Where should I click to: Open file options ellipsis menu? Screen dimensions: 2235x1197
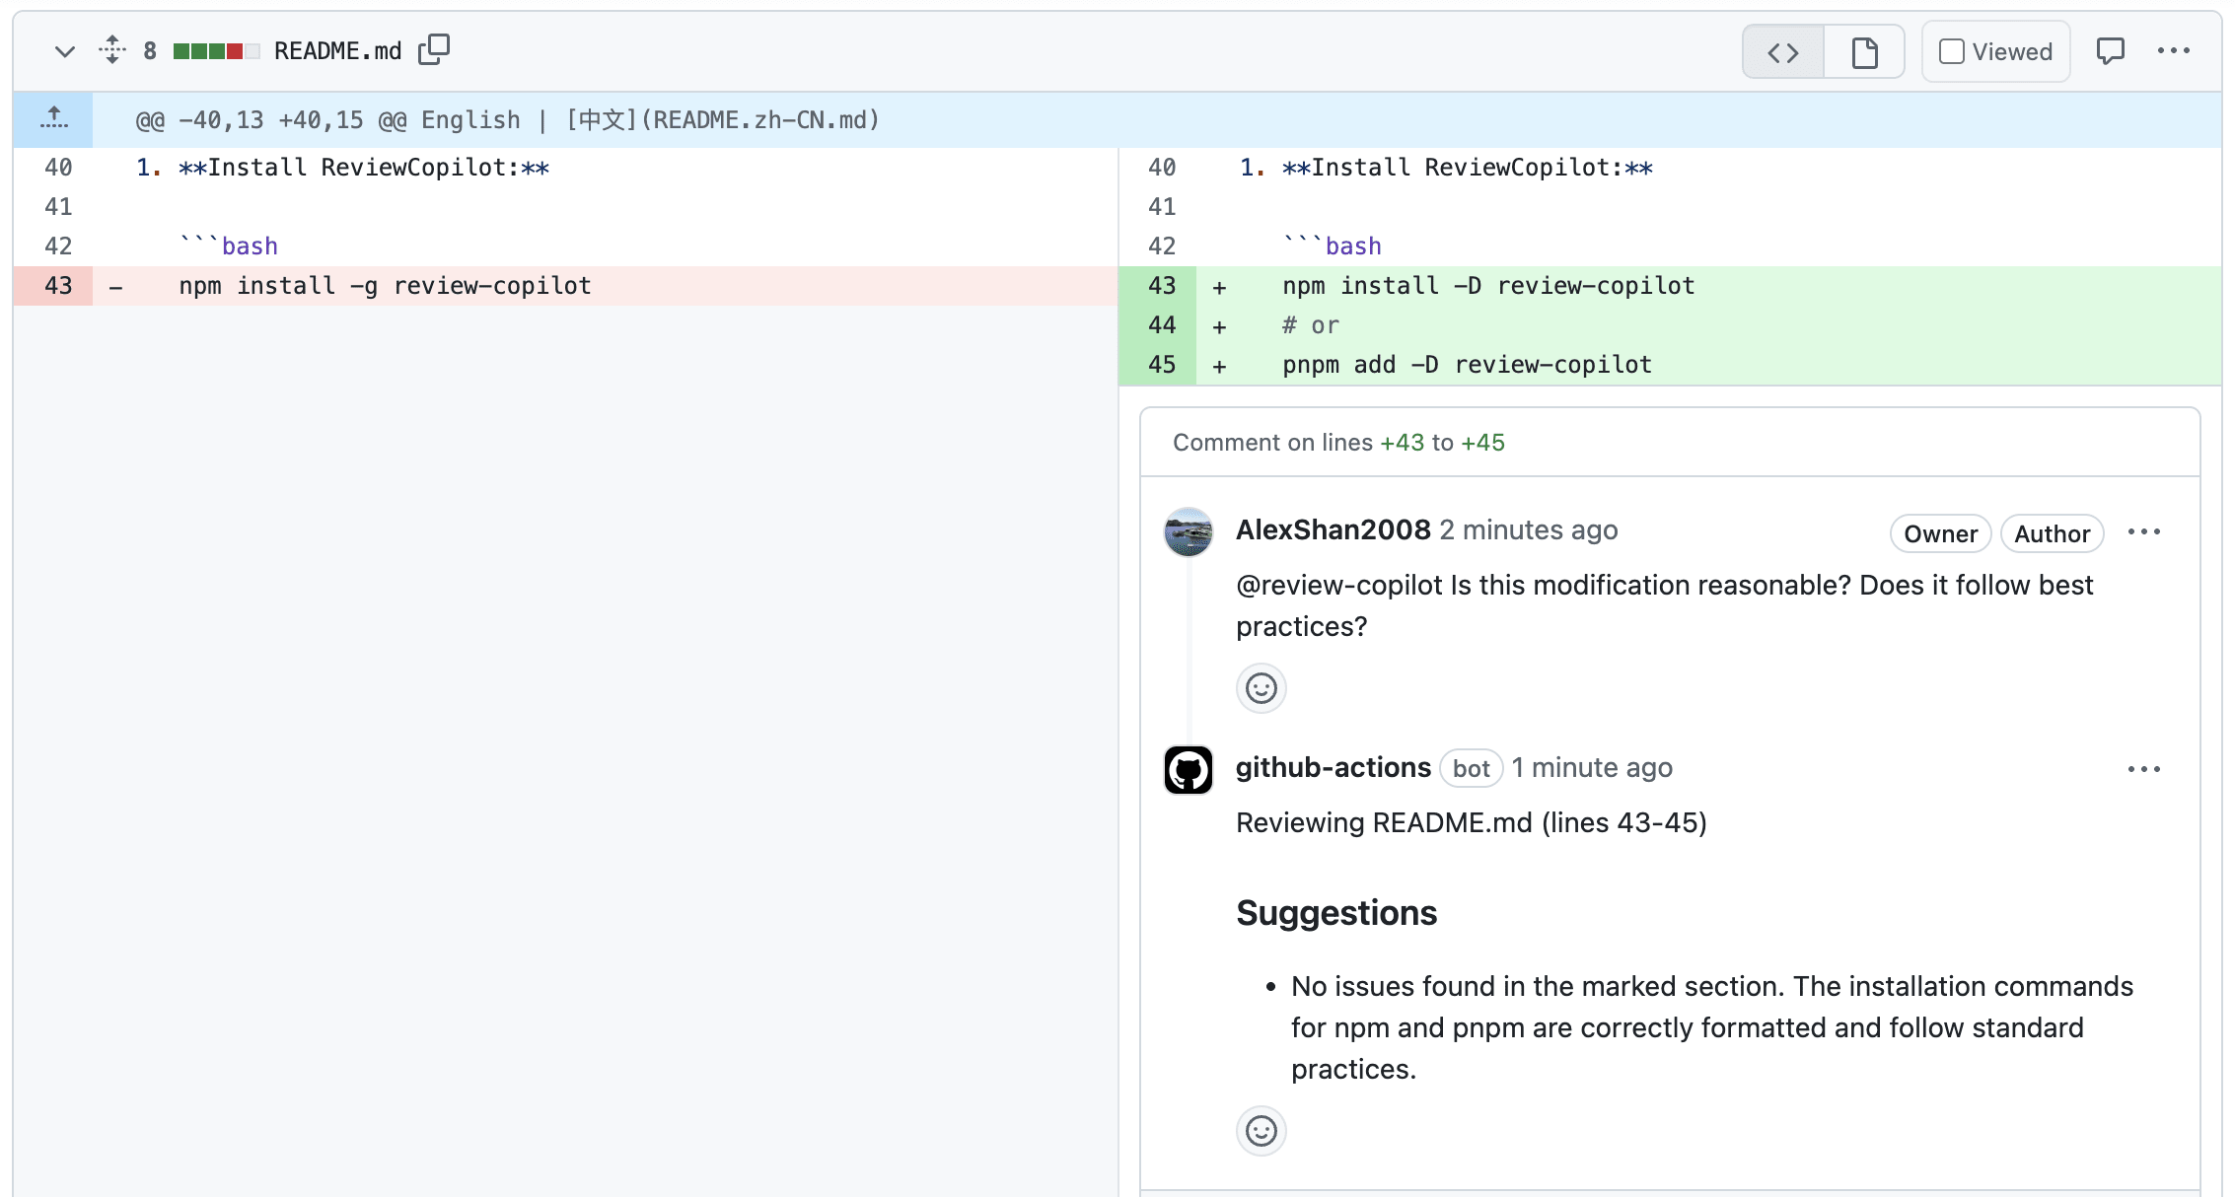point(2173,51)
